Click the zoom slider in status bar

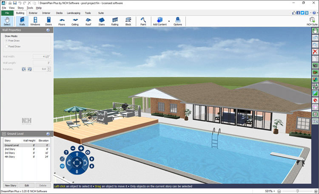pyautogui.click(x=297, y=191)
